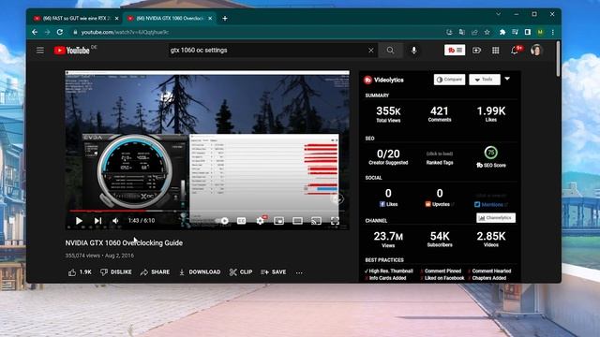The image size is (600, 337).
Task: Open the Chrome side panel icon
Action: click(x=528, y=32)
